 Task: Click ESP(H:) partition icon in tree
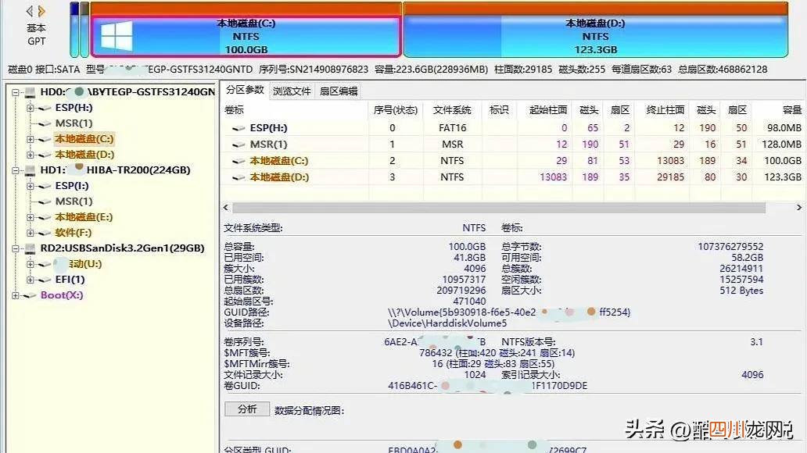tap(45, 108)
